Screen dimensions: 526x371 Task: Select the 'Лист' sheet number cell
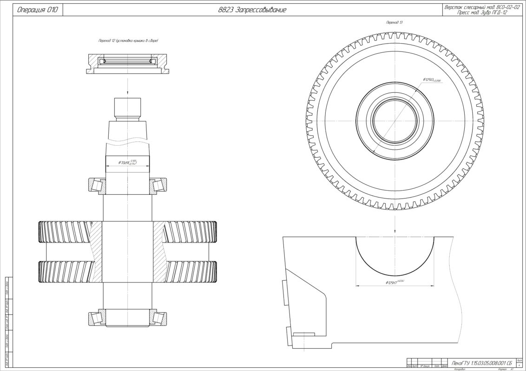[519, 362]
